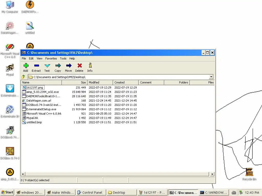Select the aimp_5.03 installer desktop icon

[10, 172]
